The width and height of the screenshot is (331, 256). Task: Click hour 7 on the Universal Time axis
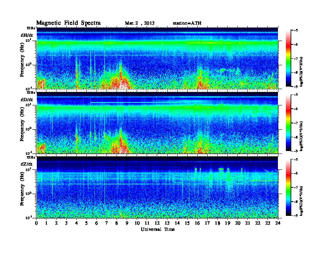coord(107,223)
